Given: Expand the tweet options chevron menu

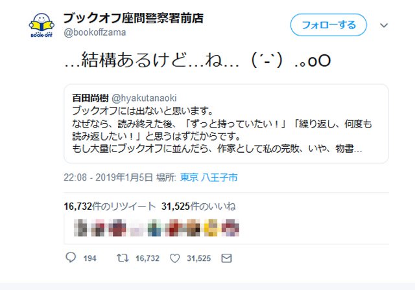Looking at the screenshot, I should 384,25.
